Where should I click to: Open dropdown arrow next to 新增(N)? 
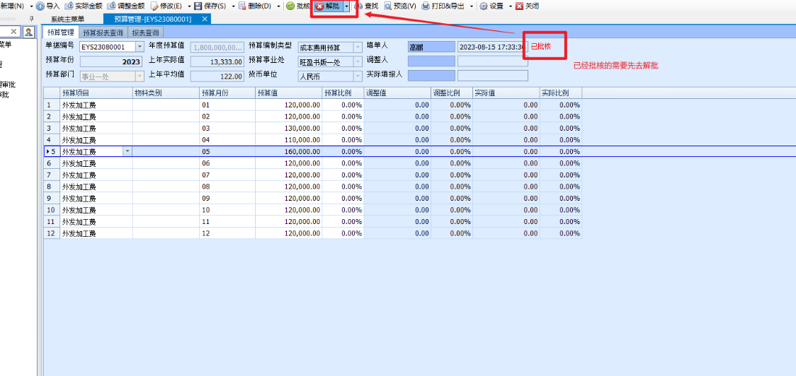[31, 6]
